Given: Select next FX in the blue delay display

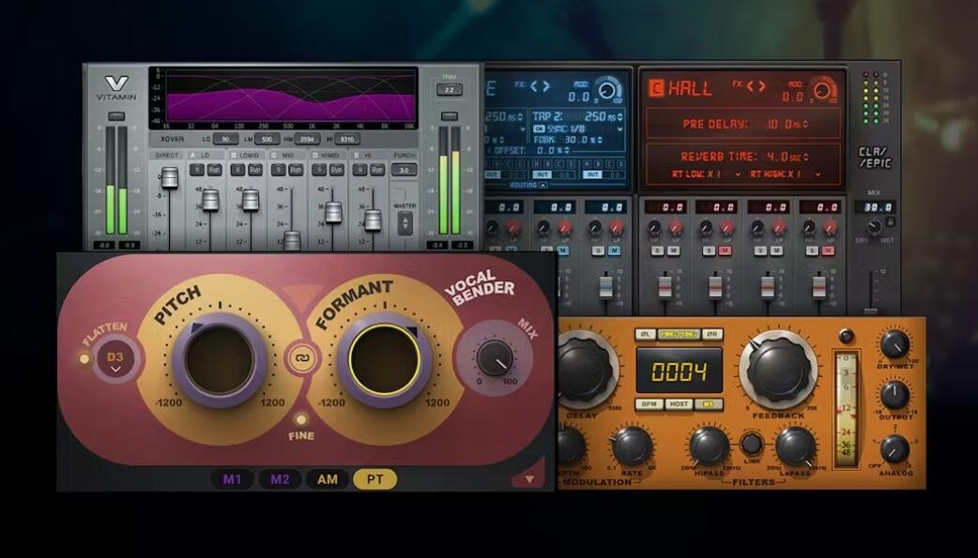Looking at the screenshot, I should click(x=545, y=86).
